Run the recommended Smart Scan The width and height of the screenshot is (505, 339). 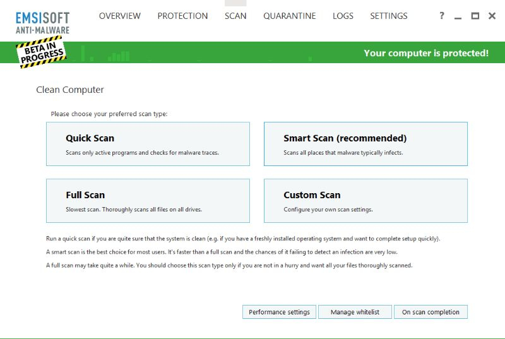(365, 144)
